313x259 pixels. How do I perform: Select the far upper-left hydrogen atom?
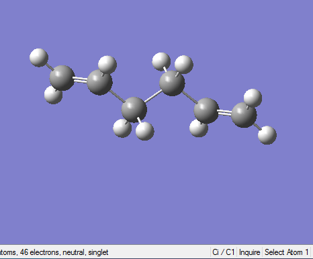[x=39, y=57]
